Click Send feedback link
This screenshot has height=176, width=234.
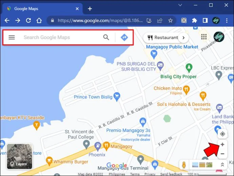[171, 174]
